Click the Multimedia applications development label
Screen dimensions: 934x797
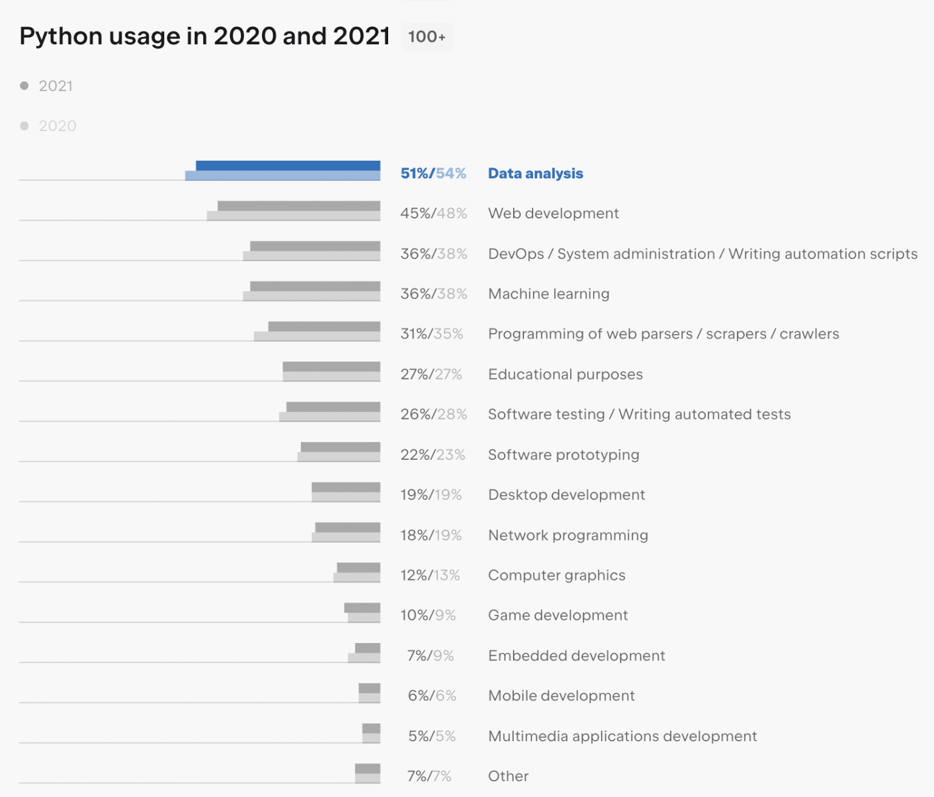click(622, 736)
